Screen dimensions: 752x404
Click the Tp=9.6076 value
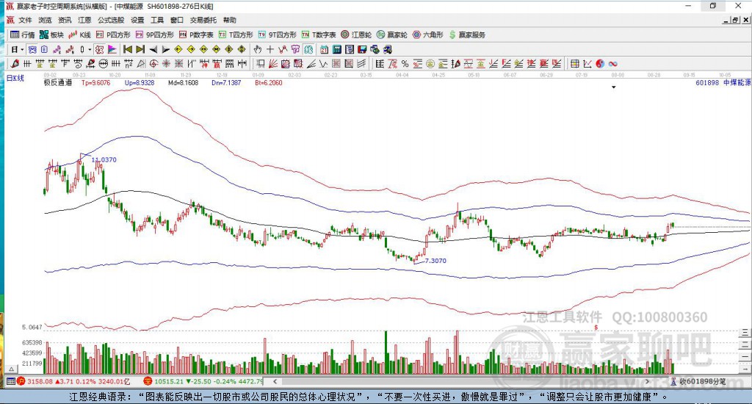coord(95,82)
